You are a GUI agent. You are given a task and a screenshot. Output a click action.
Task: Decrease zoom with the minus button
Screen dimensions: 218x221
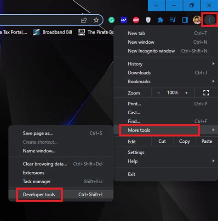[x=159, y=93]
